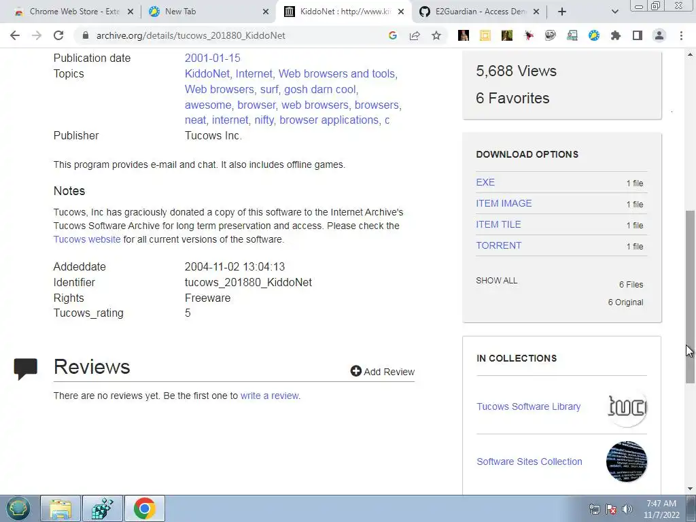The width and height of the screenshot is (696, 522).
Task: Click the computer monitor extension icon
Action: pyautogui.click(x=572, y=35)
